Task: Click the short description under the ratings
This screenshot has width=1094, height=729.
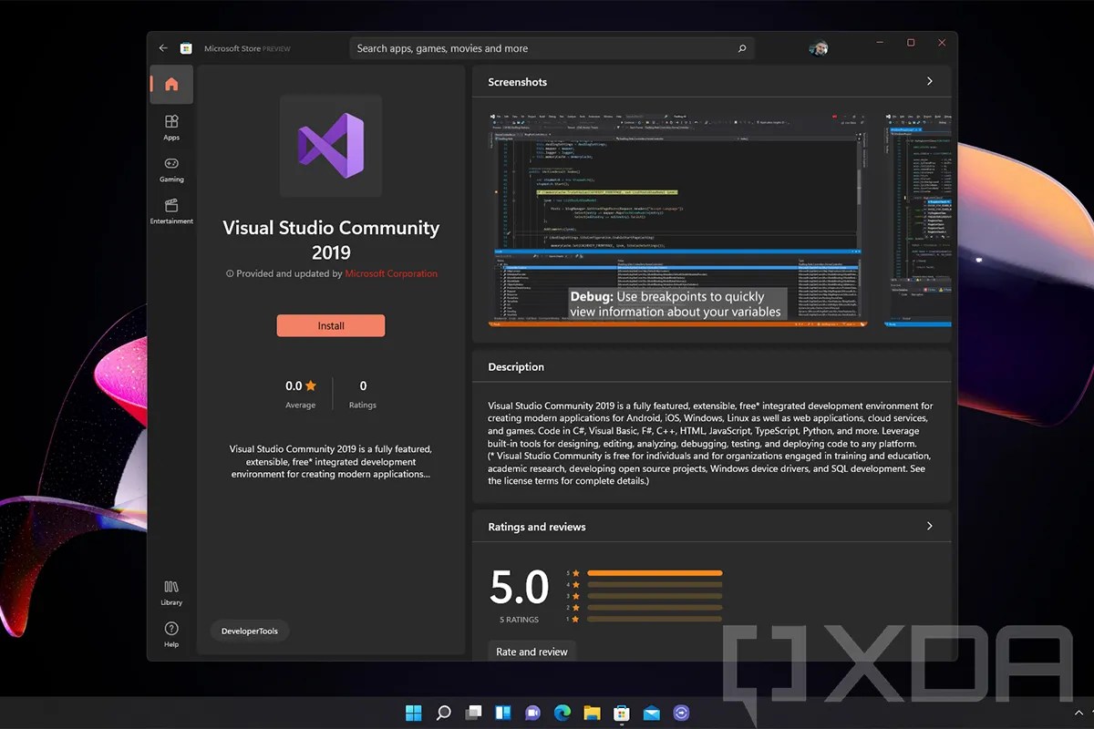Action: (x=331, y=461)
